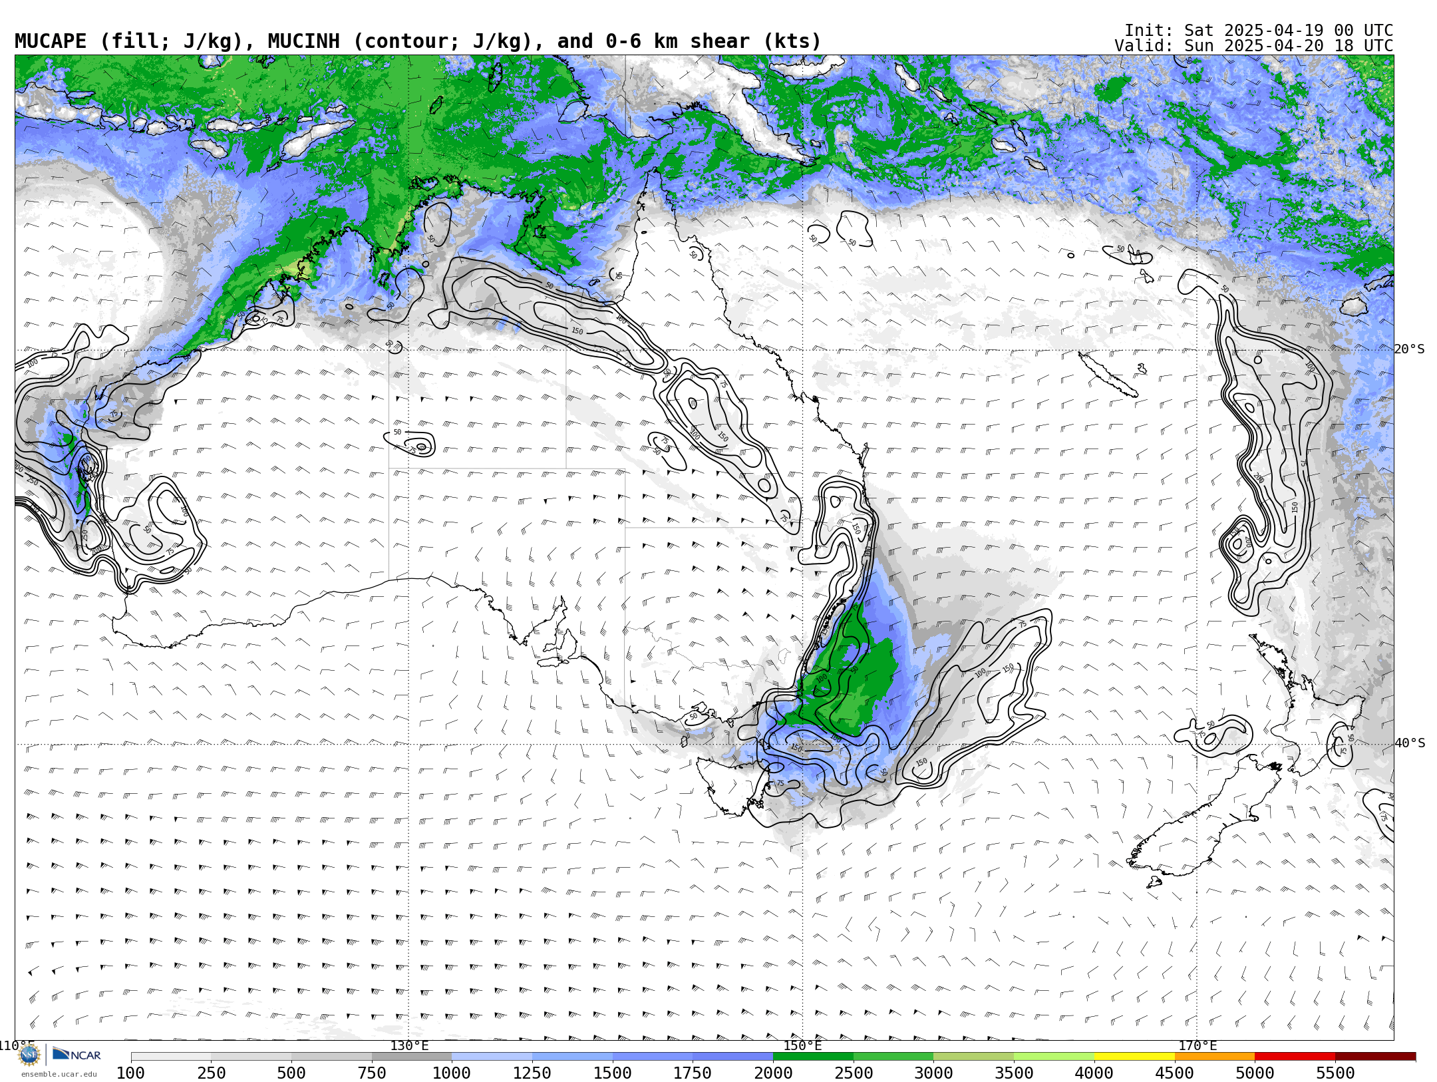The height and width of the screenshot is (1082, 1437).
Task: Pick the dark gray 750-1000 colorbar swatch
Action: pyautogui.click(x=412, y=1057)
